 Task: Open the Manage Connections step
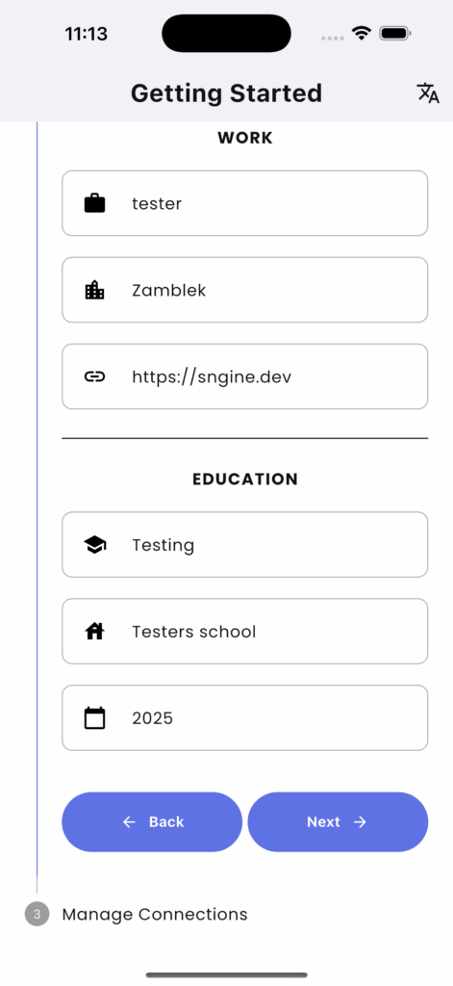(x=155, y=915)
